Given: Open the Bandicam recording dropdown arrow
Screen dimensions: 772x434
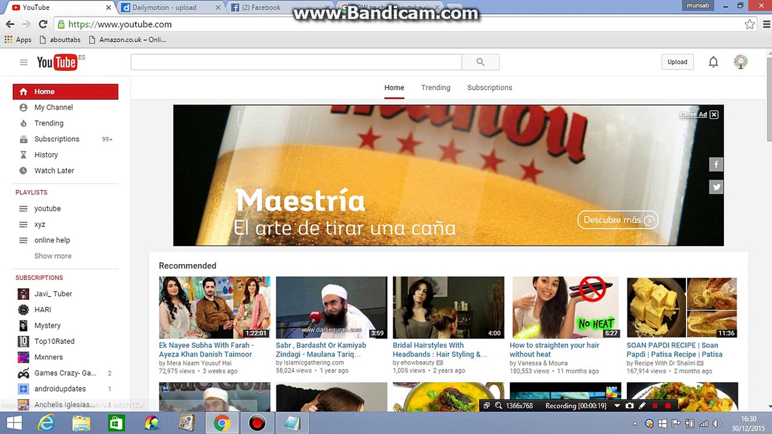Looking at the screenshot, I should point(617,405).
